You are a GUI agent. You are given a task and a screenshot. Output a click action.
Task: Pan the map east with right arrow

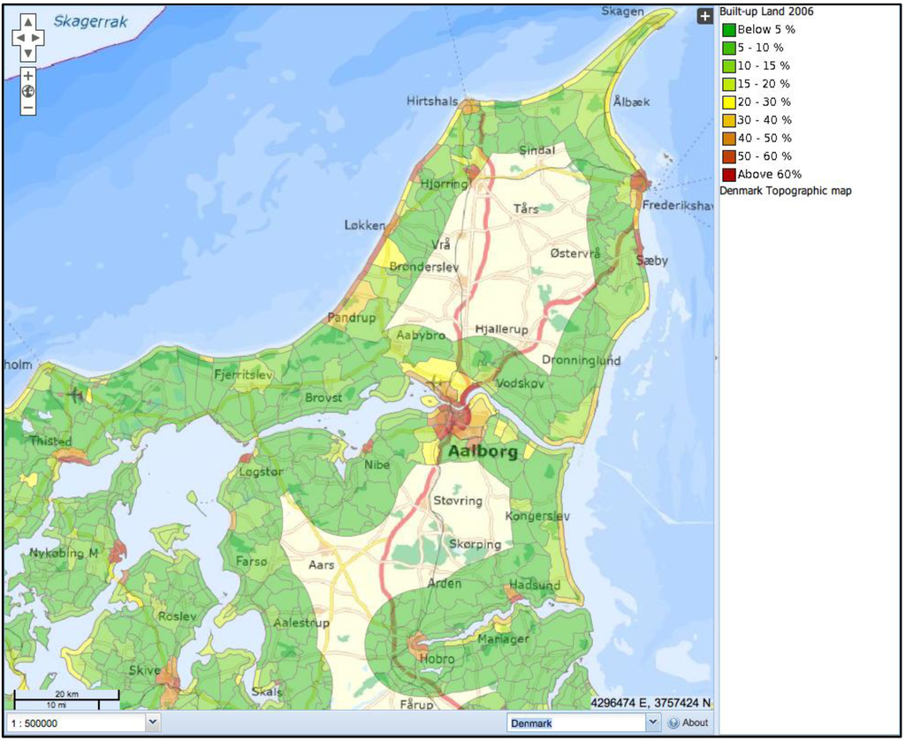pyautogui.click(x=37, y=38)
